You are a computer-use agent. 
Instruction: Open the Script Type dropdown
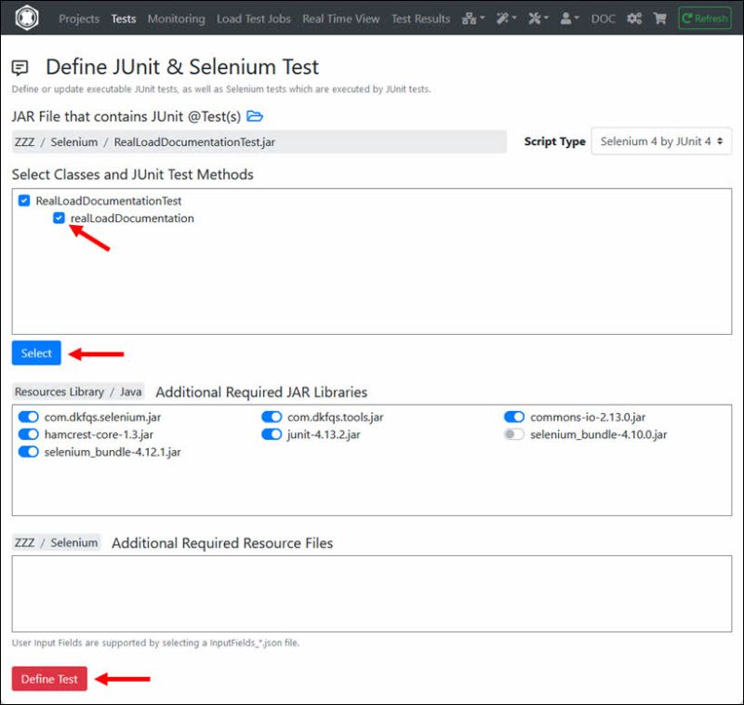tap(661, 141)
